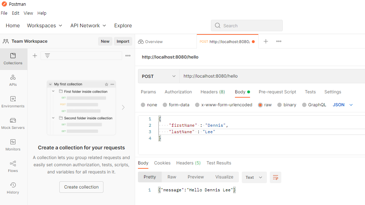Image resolution: width=365 pixels, height=205 pixels.
Task: Show the Visualize response view
Action: [224, 177]
